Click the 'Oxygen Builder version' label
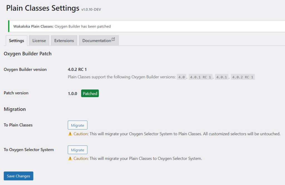 pos(25,69)
